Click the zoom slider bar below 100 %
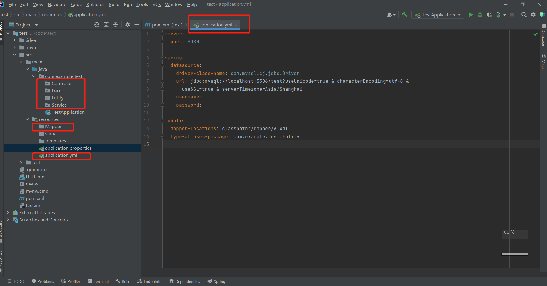This screenshot has width=547, height=286. 515,254
